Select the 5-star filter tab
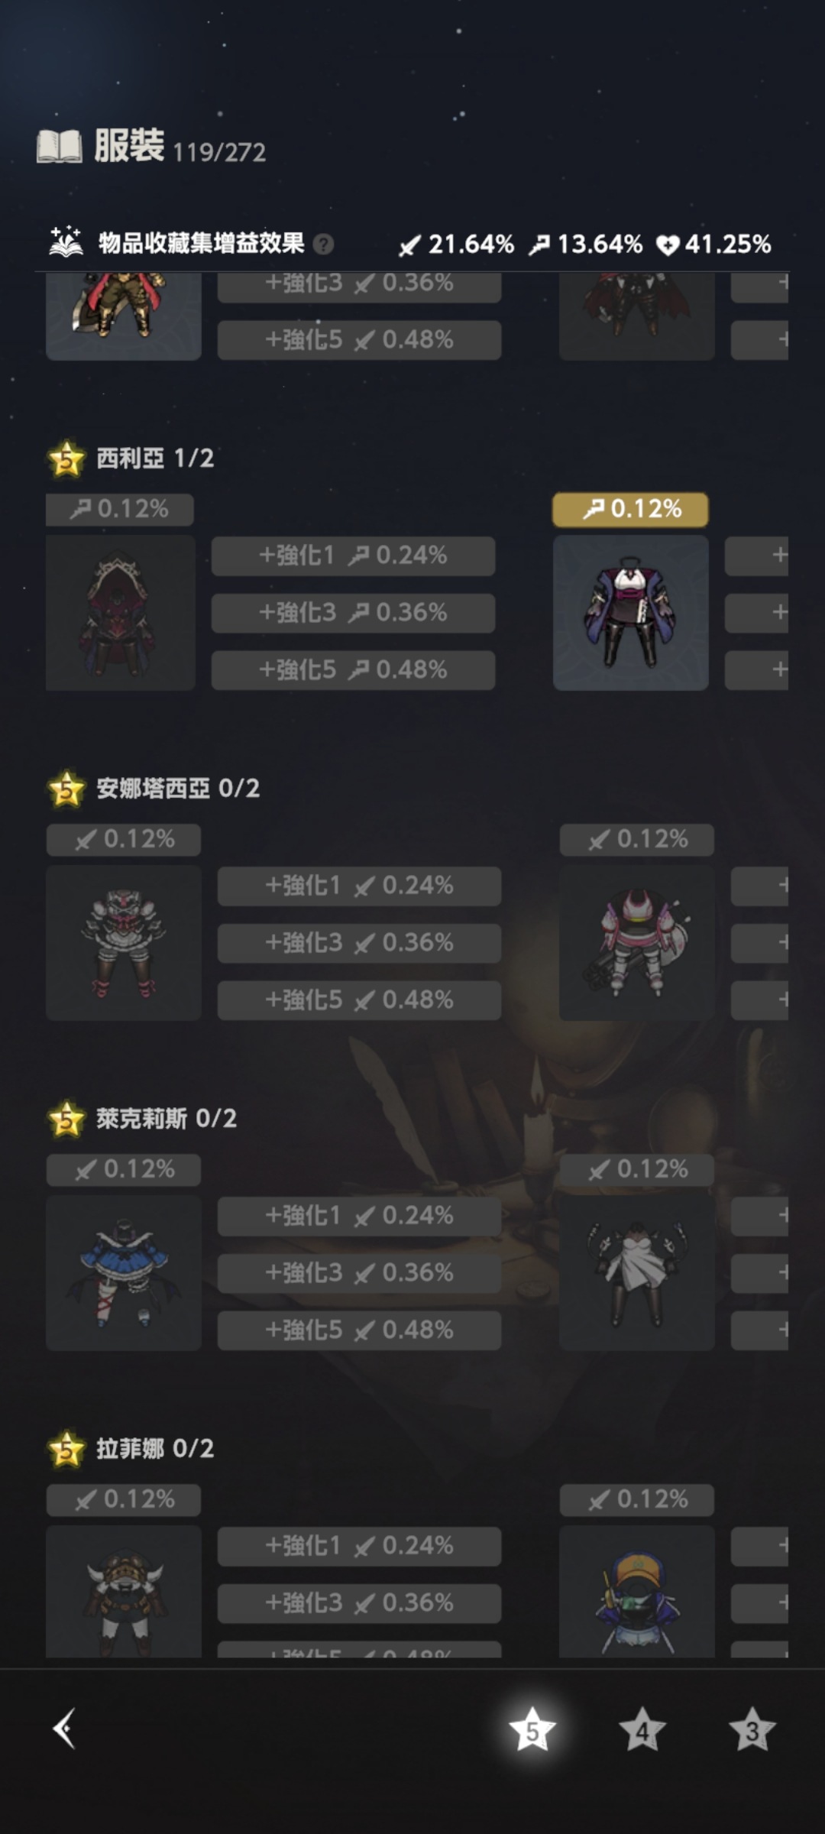The width and height of the screenshot is (825, 1834). [532, 1729]
